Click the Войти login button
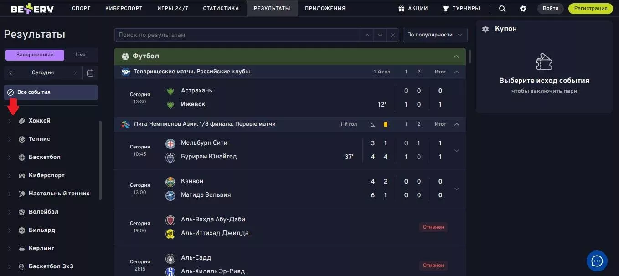The height and width of the screenshot is (276, 619). pos(551,9)
